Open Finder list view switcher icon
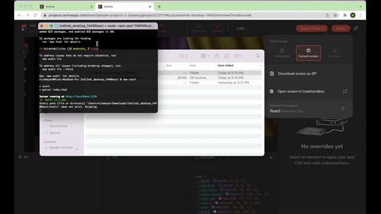This screenshot has width=381, height=214. click(183, 56)
